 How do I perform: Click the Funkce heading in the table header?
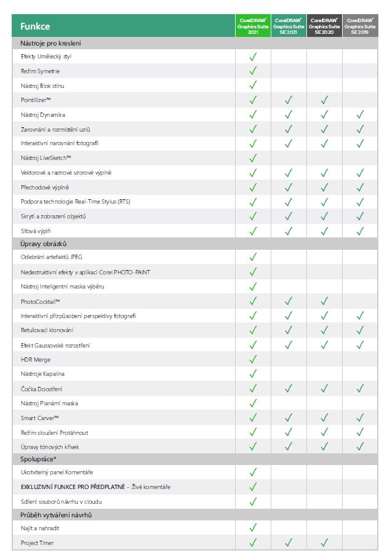tap(35, 26)
